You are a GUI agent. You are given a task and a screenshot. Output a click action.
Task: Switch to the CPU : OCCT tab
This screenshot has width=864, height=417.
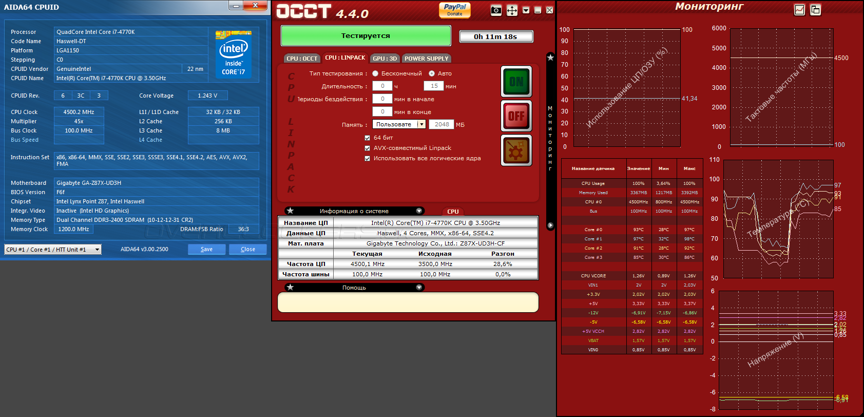point(302,59)
